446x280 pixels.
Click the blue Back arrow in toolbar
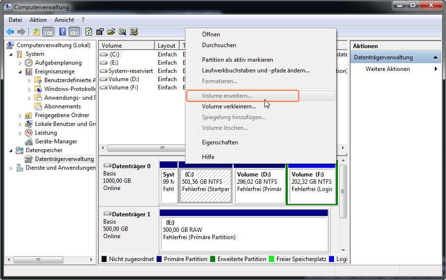tap(10, 32)
